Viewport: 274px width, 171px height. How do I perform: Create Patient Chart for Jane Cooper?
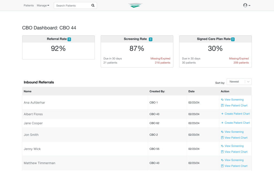click(x=237, y=123)
